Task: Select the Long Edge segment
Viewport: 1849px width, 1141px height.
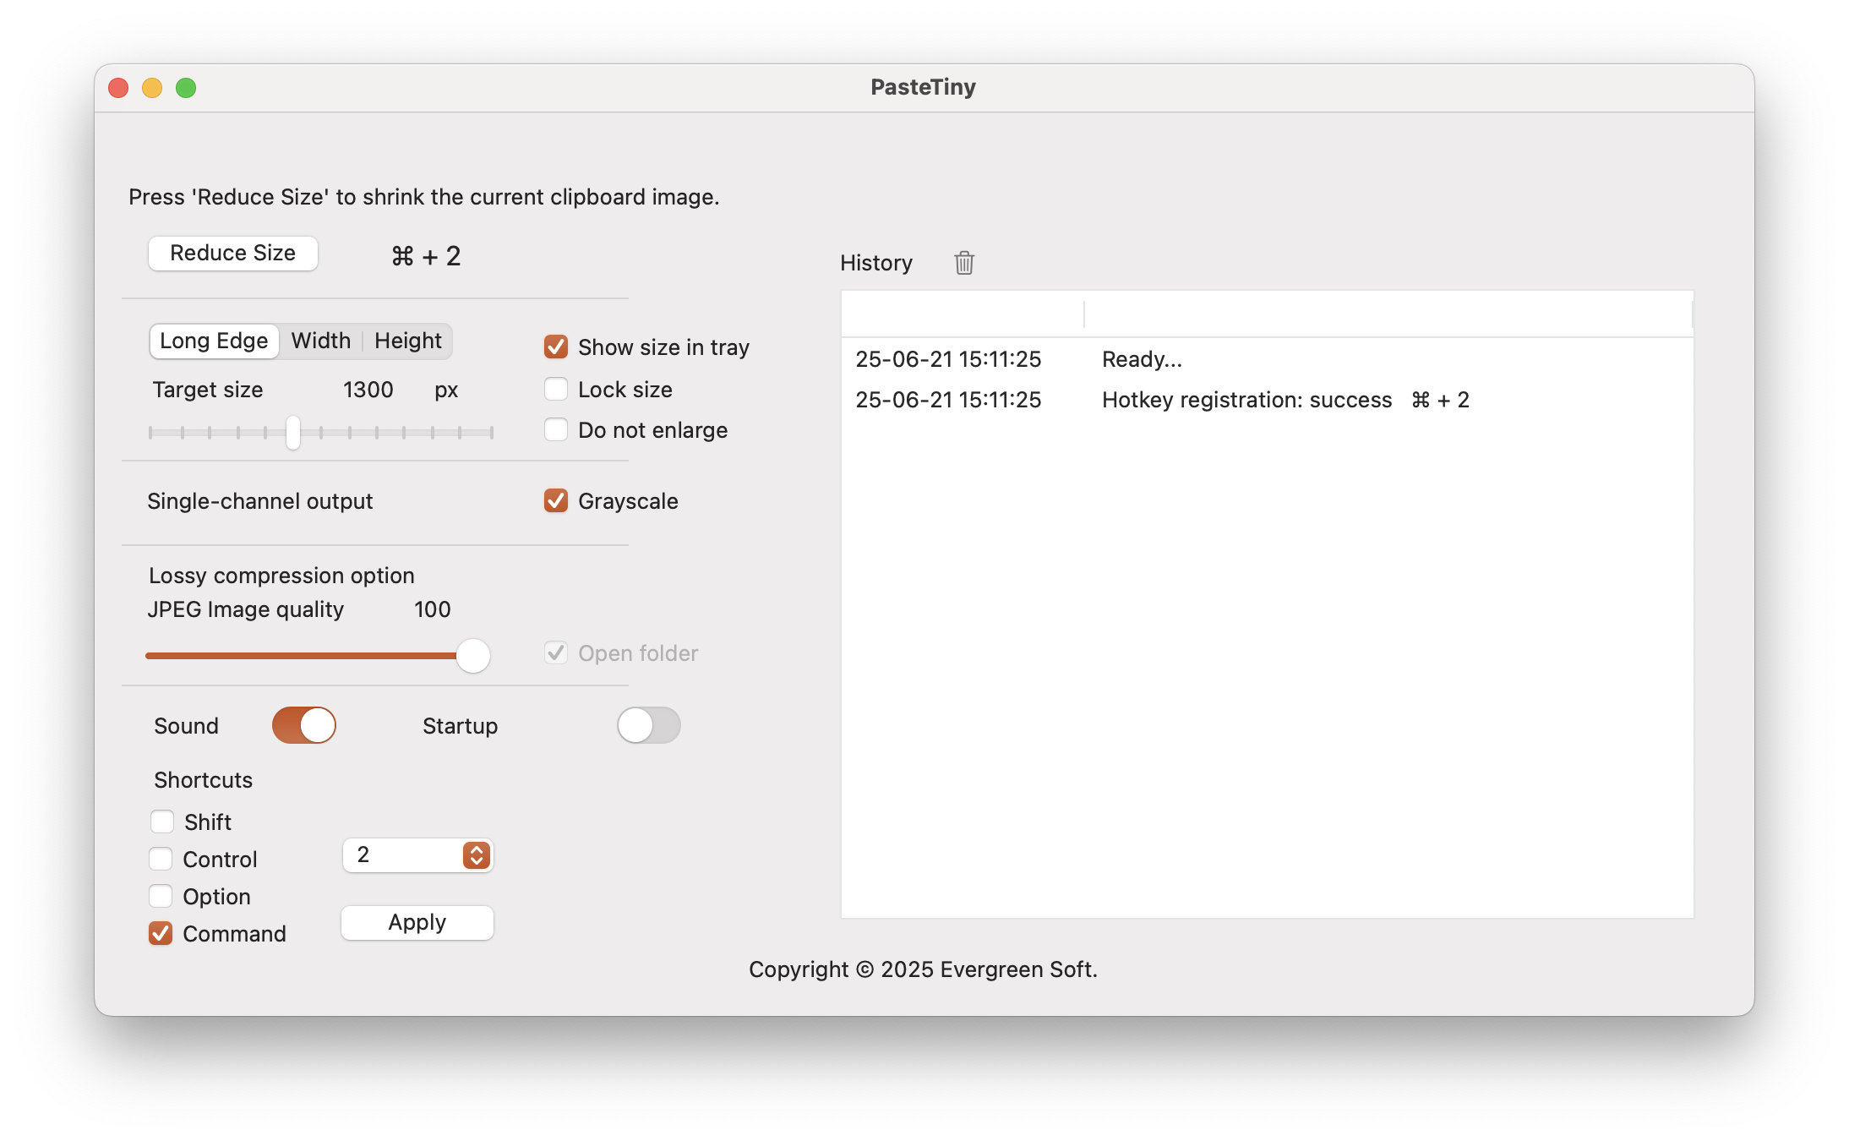Action: 214,341
